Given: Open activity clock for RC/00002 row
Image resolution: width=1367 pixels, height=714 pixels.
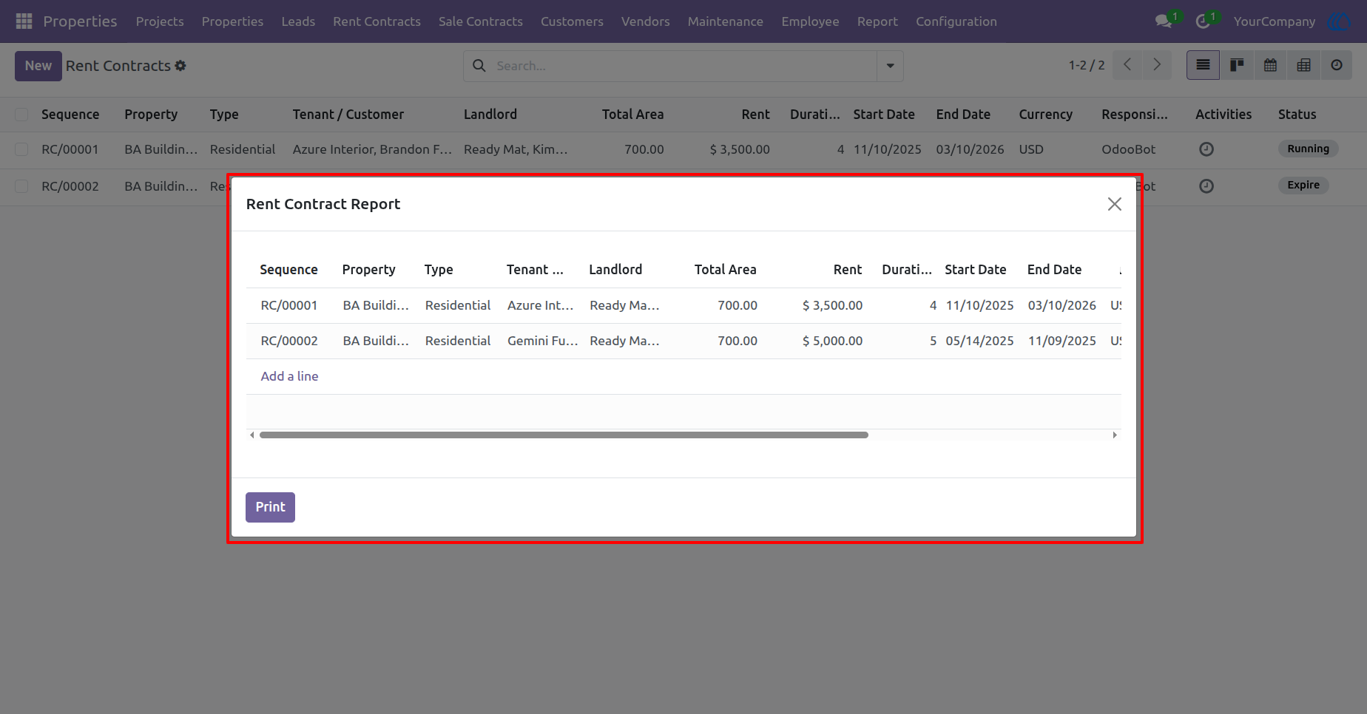Looking at the screenshot, I should click(1206, 186).
